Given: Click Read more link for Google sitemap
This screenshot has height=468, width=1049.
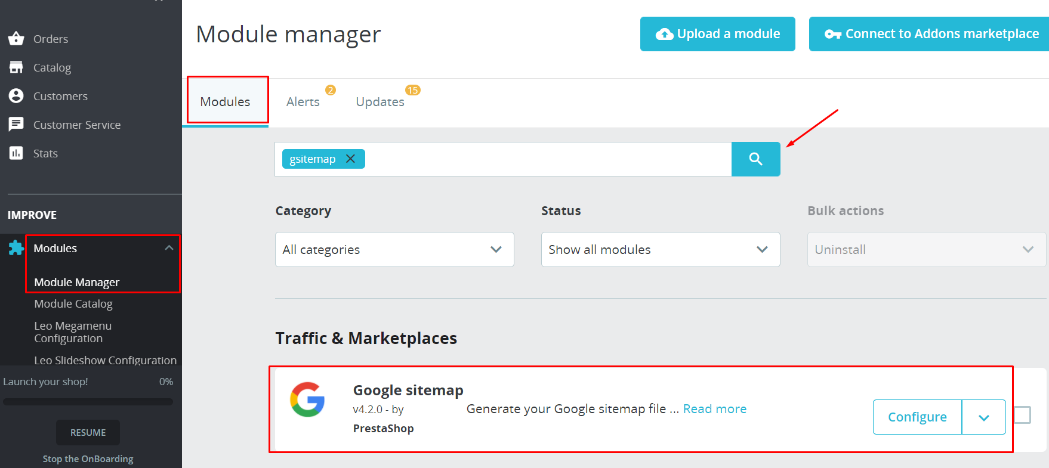Looking at the screenshot, I should (x=715, y=409).
